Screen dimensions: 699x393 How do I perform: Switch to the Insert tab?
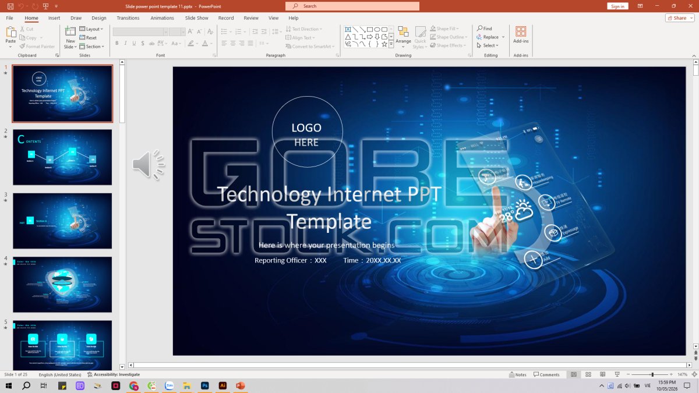coord(54,18)
